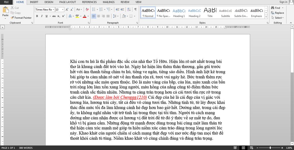Clear all formatting from selection
This screenshot has width=294, height=150.
click(x=87, y=9)
